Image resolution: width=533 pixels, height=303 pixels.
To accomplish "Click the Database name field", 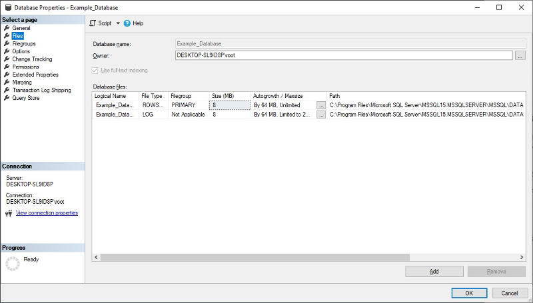I will coord(350,43).
